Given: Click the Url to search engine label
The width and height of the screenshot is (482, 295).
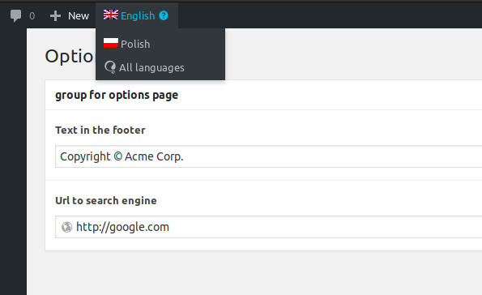Looking at the screenshot, I should [106, 200].
